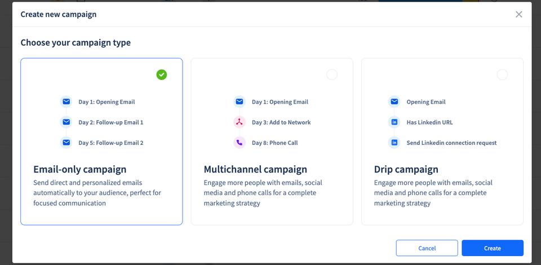Image resolution: width=541 pixels, height=265 pixels.
Task: Click envelope icon beside Opening Email in Drip card
Action: coord(394,102)
